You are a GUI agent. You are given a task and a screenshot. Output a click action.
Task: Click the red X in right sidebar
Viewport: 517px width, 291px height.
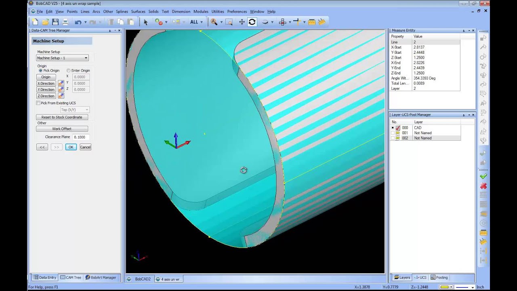(x=483, y=186)
